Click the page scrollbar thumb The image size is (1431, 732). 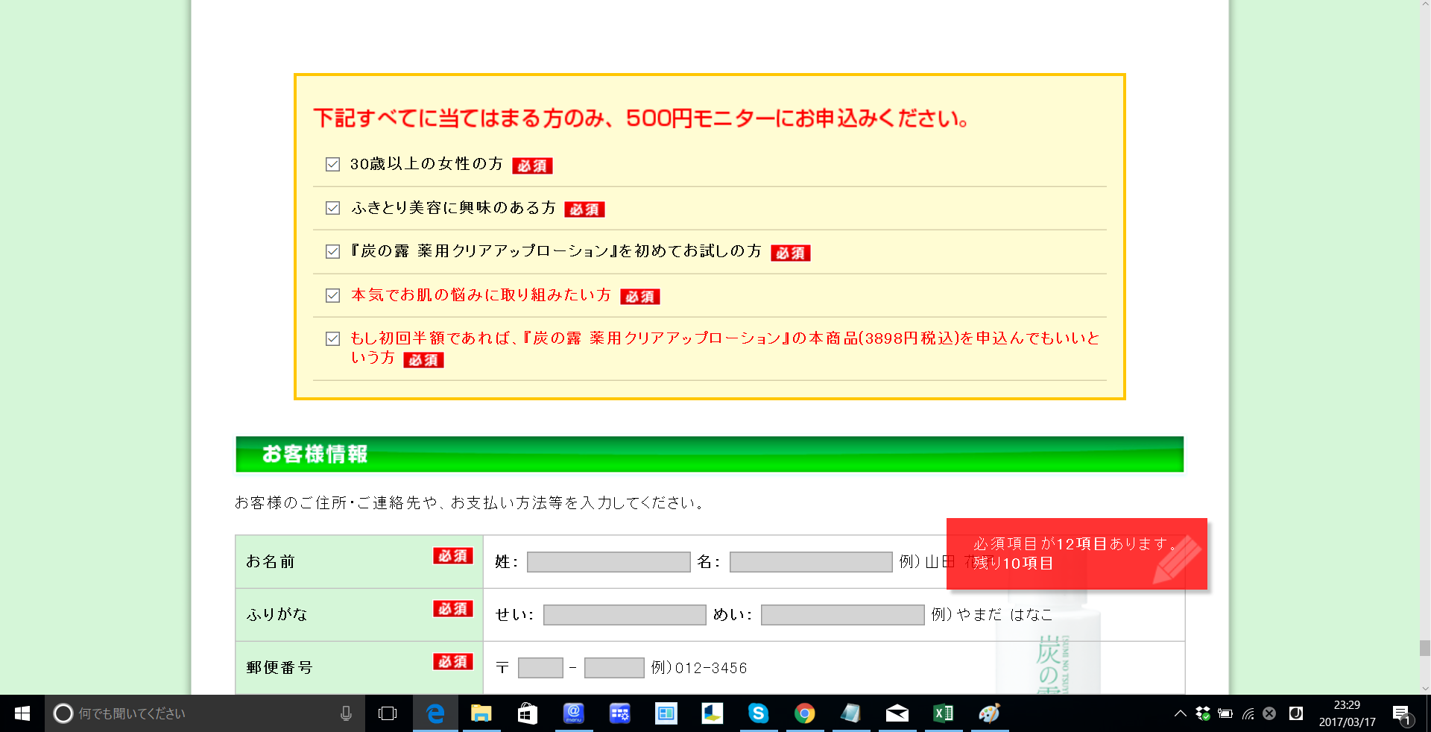click(1424, 648)
